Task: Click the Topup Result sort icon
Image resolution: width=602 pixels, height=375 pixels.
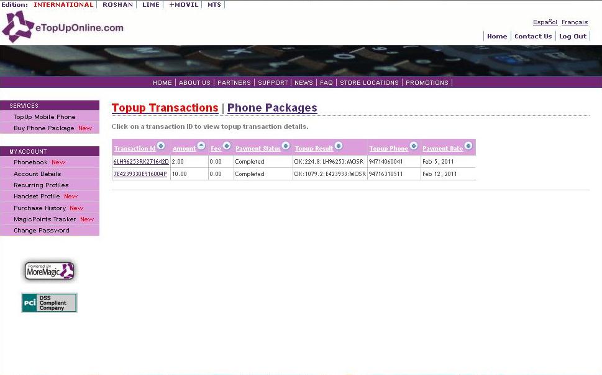Action: point(338,146)
